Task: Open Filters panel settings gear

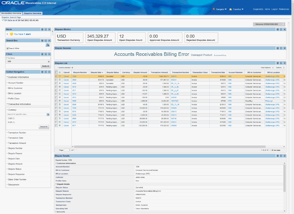Action: (x=42, y=54)
